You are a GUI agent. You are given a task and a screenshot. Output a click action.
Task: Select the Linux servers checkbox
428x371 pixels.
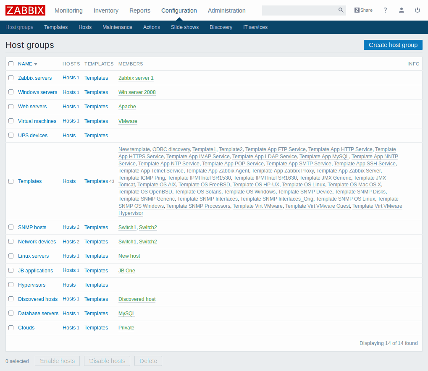click(x=11, y=256)
